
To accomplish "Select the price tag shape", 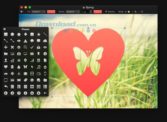I will pos(26,80).
